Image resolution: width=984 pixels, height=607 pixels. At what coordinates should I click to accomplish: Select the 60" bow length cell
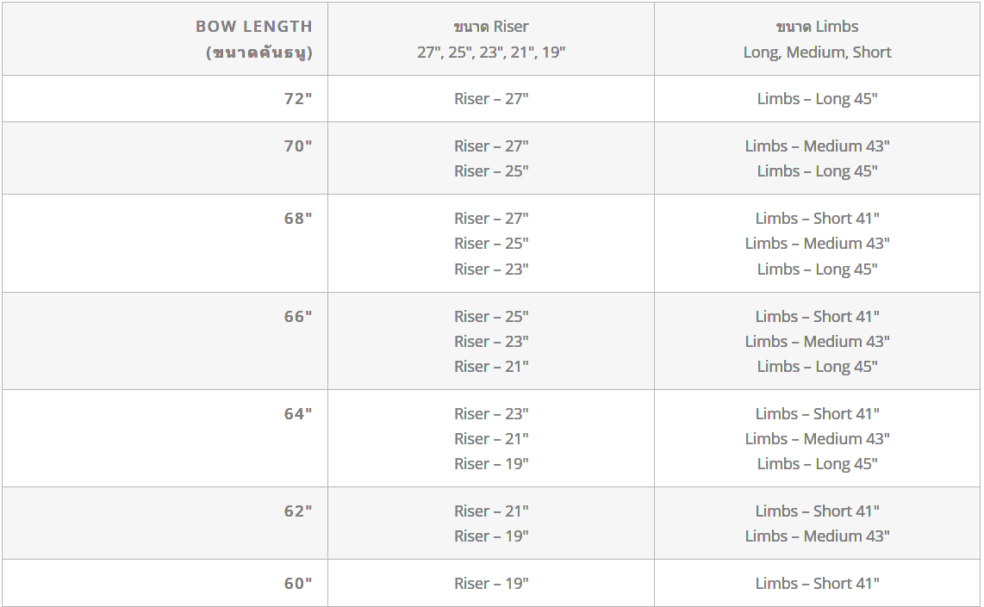click(x=298, y=584)
